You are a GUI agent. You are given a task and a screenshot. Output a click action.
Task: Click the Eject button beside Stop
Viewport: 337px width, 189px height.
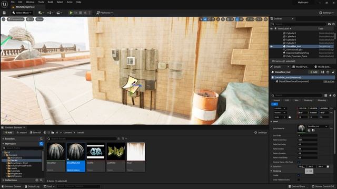(x=85, y=13)
